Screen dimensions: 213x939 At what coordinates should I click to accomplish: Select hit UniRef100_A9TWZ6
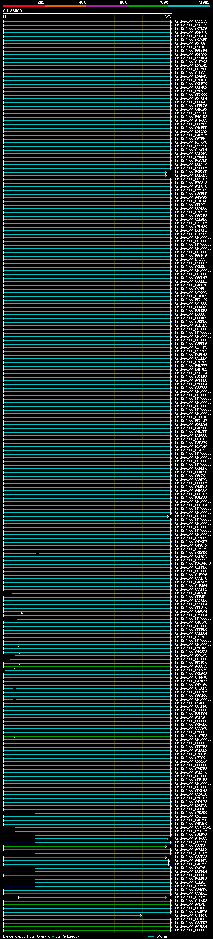191,29
